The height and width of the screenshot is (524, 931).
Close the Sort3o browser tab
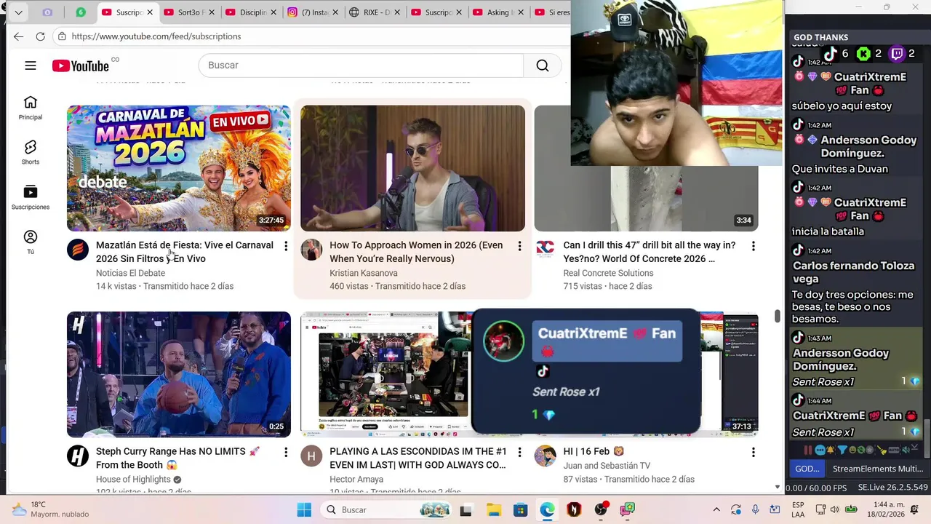211,12
